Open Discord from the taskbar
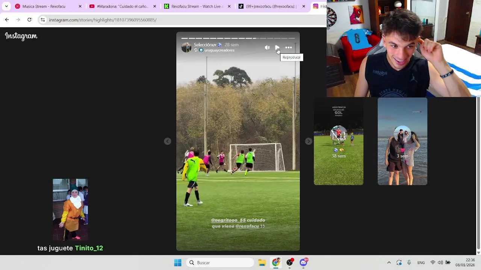The height and width of the screenshot is (270, 481). coord(304,262)
